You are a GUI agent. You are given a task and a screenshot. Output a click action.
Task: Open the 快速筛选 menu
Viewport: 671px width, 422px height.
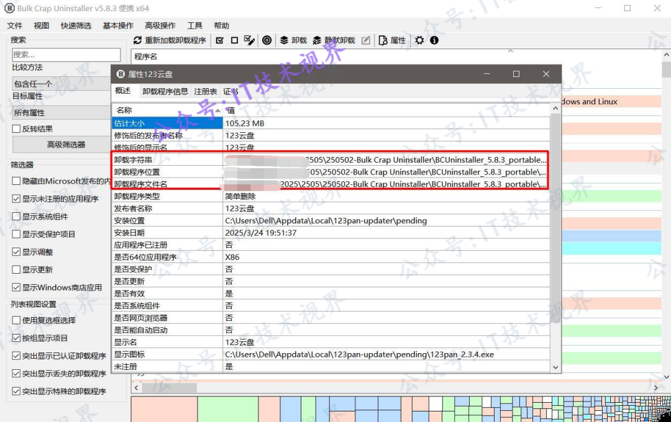76,25
